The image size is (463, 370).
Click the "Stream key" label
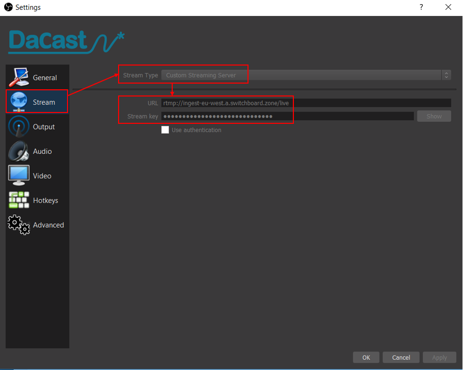[143, 117]
